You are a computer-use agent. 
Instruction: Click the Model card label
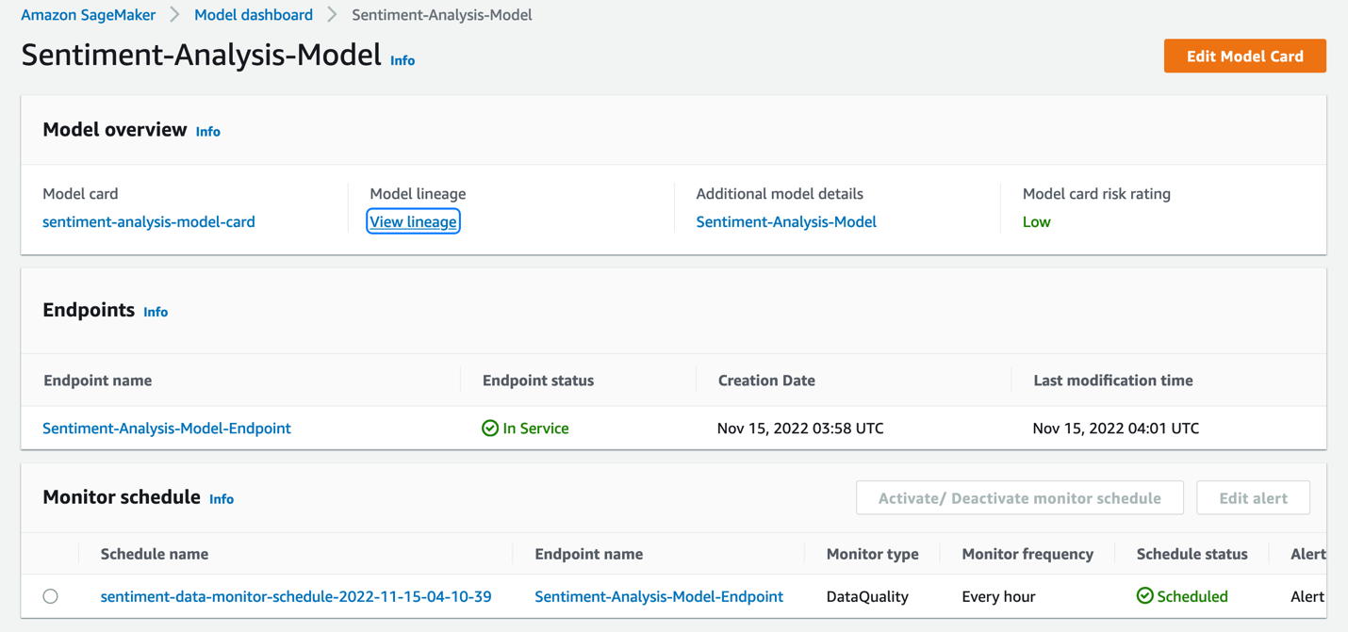coord(80,193)
